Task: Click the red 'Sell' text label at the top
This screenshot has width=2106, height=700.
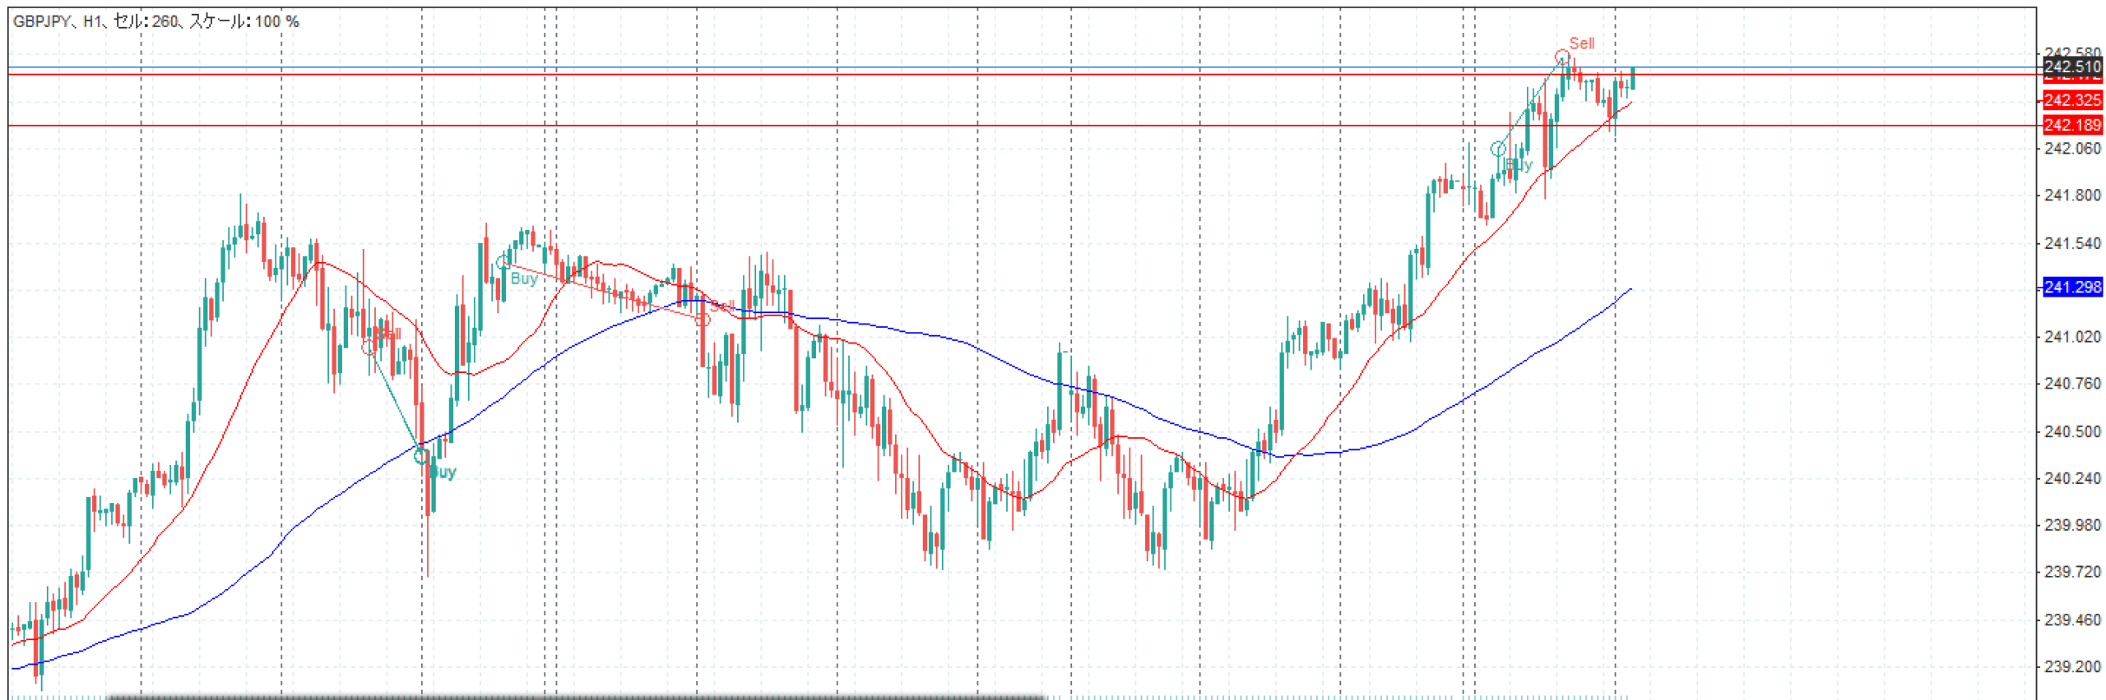Action: tap(1580, 43)
